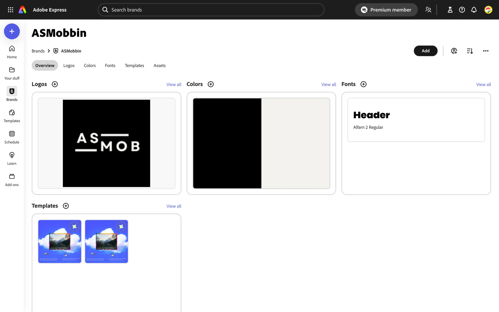499x312 pixels.
Task: Open the three-dot more options menu
Action: pos(485,51)
